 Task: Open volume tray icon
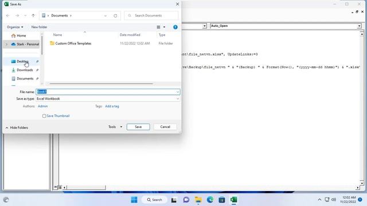click(334, 200)
